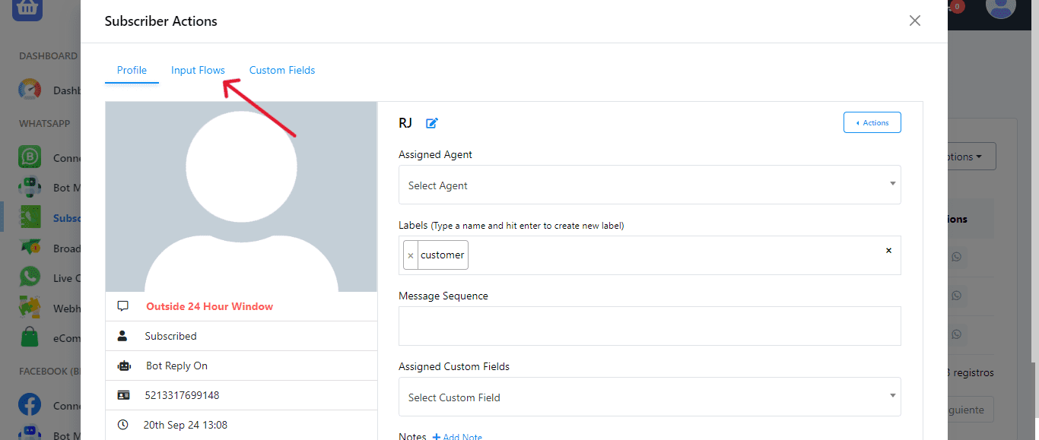
Task: Click the green WhatsApp Live Chat icon
Action: [x=30, y=277]
